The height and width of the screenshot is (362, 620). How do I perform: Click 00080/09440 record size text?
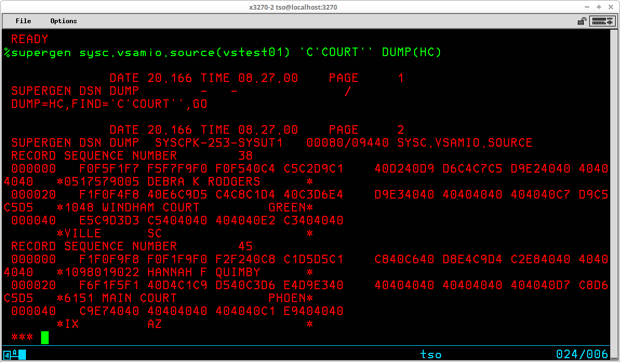(x=348, y=142)
